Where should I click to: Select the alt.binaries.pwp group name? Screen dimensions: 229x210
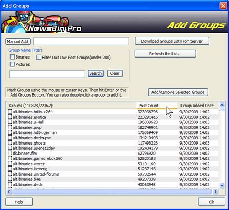pyautogui.click(x=27, y=127)
